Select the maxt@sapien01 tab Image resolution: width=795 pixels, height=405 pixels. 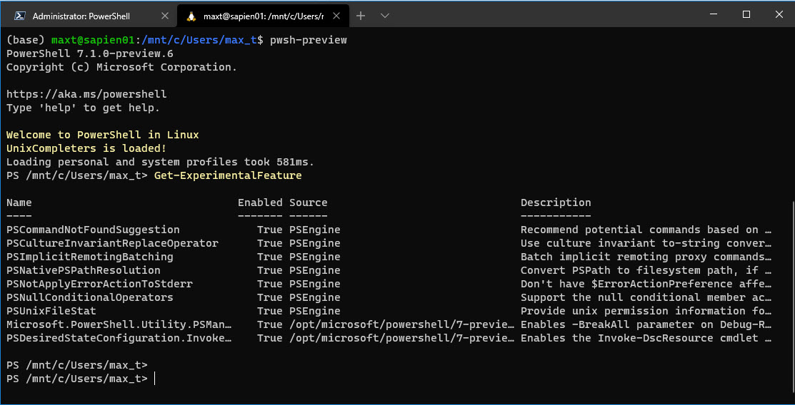click(263, 16)
